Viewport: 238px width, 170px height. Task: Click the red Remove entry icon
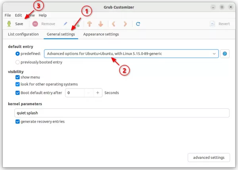click(x=35, y=24)
